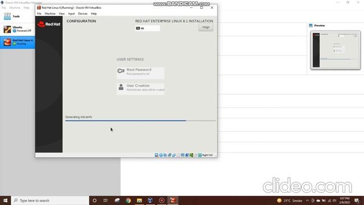
Task: Open the Devices menu of the VM window
Action: tap(82, 14)
